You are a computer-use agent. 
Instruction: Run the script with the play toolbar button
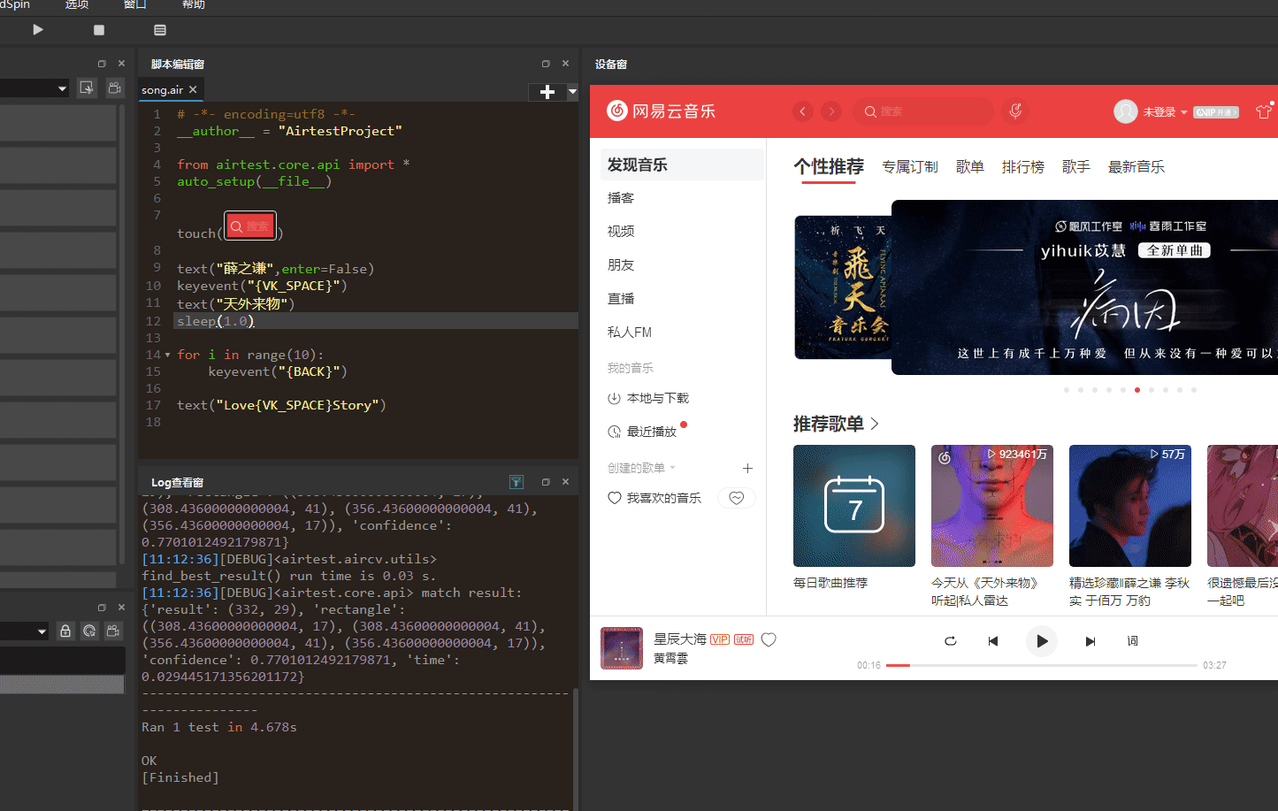tap(38, 29)
